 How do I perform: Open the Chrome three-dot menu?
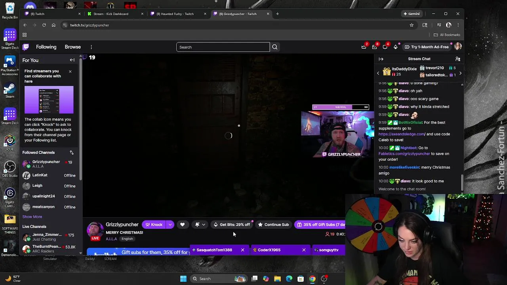click(458, 25)
